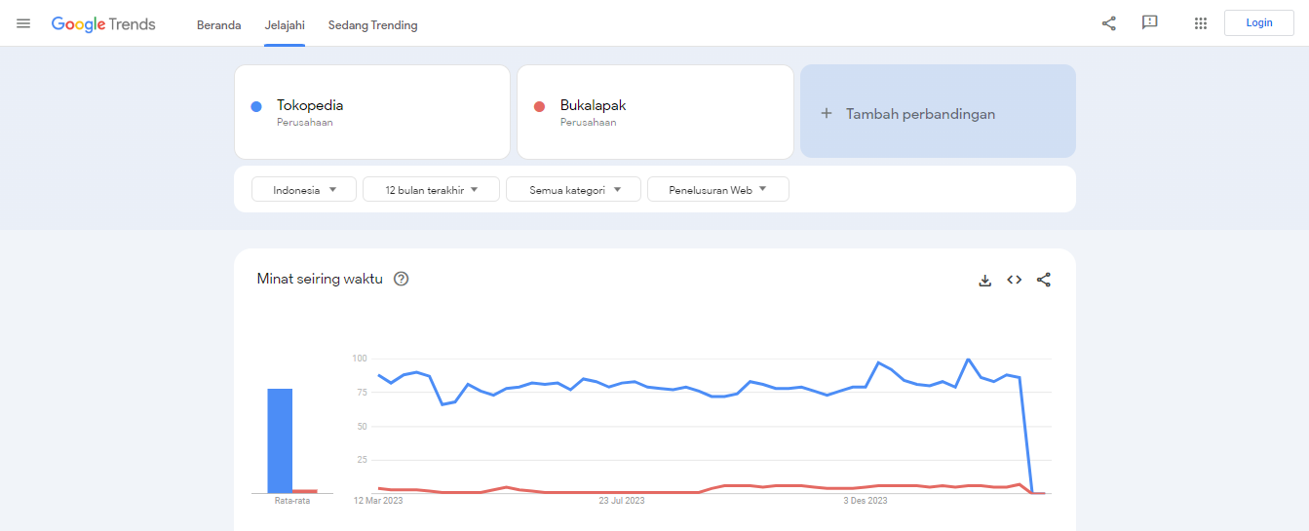This screenshot has height=531, width=1309.
Task: Click the Login button
Action: (1259, 22)
